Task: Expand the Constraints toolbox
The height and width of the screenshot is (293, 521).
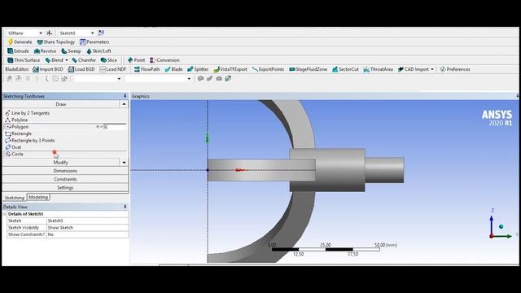Action: tap(65, 179)
